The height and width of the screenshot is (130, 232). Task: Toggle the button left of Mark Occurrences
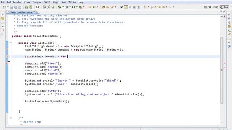pyautogui.click(x=122, y=7)
